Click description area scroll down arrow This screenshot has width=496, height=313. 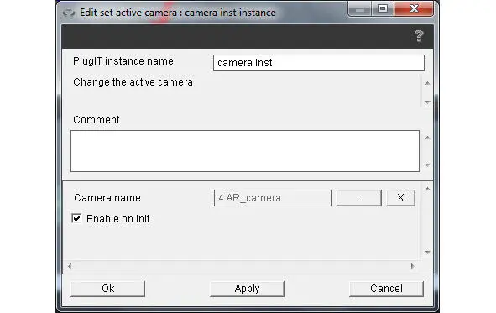click(x=427, y=102)
